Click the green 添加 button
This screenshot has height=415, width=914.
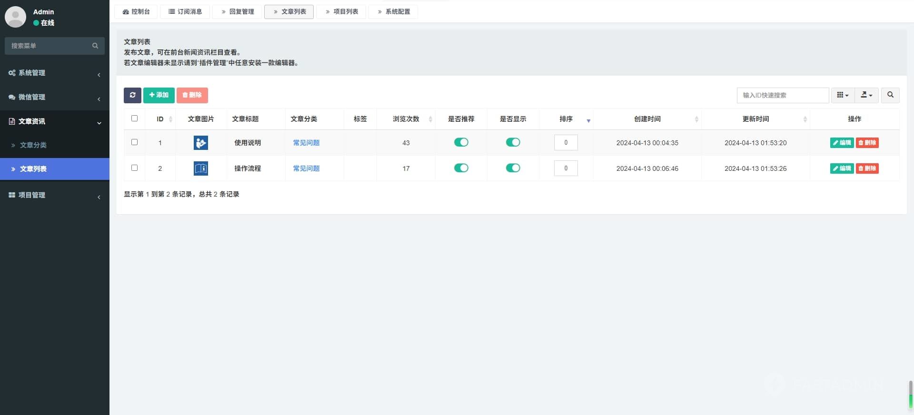(159, 95)
